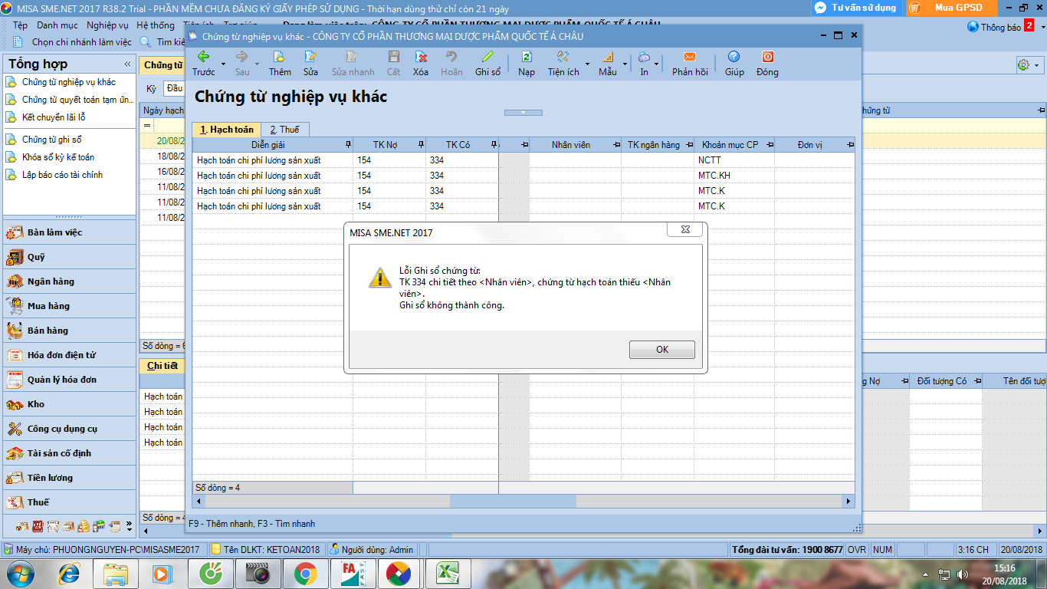Open the Danh mục menu
The height and width of the screenshot is (589, 1047).
click(x=57, y=25)
